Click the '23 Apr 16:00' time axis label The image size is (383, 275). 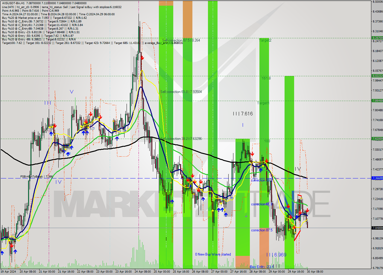(124, 272)
